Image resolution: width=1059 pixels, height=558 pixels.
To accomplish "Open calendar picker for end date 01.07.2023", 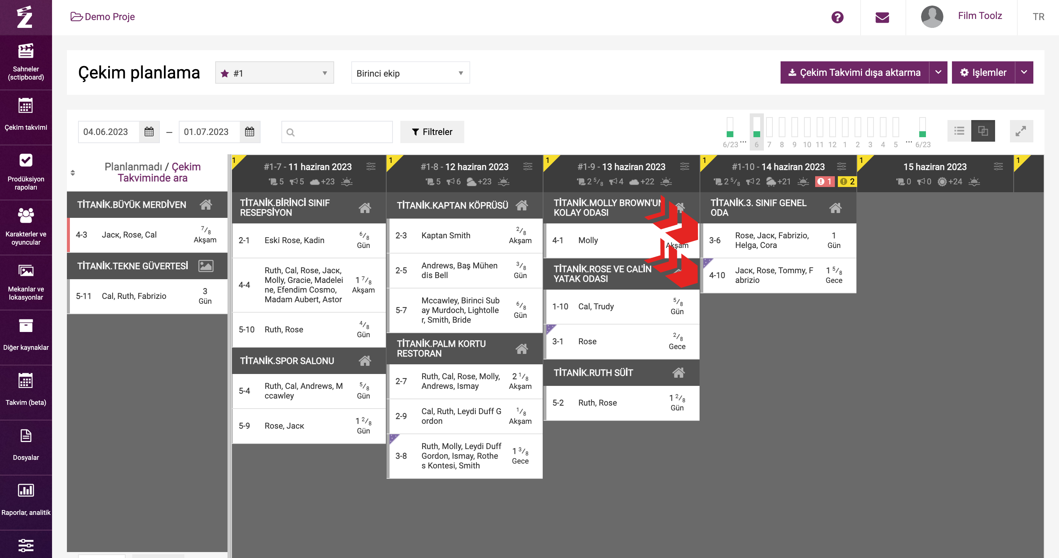I will [250, 132].
